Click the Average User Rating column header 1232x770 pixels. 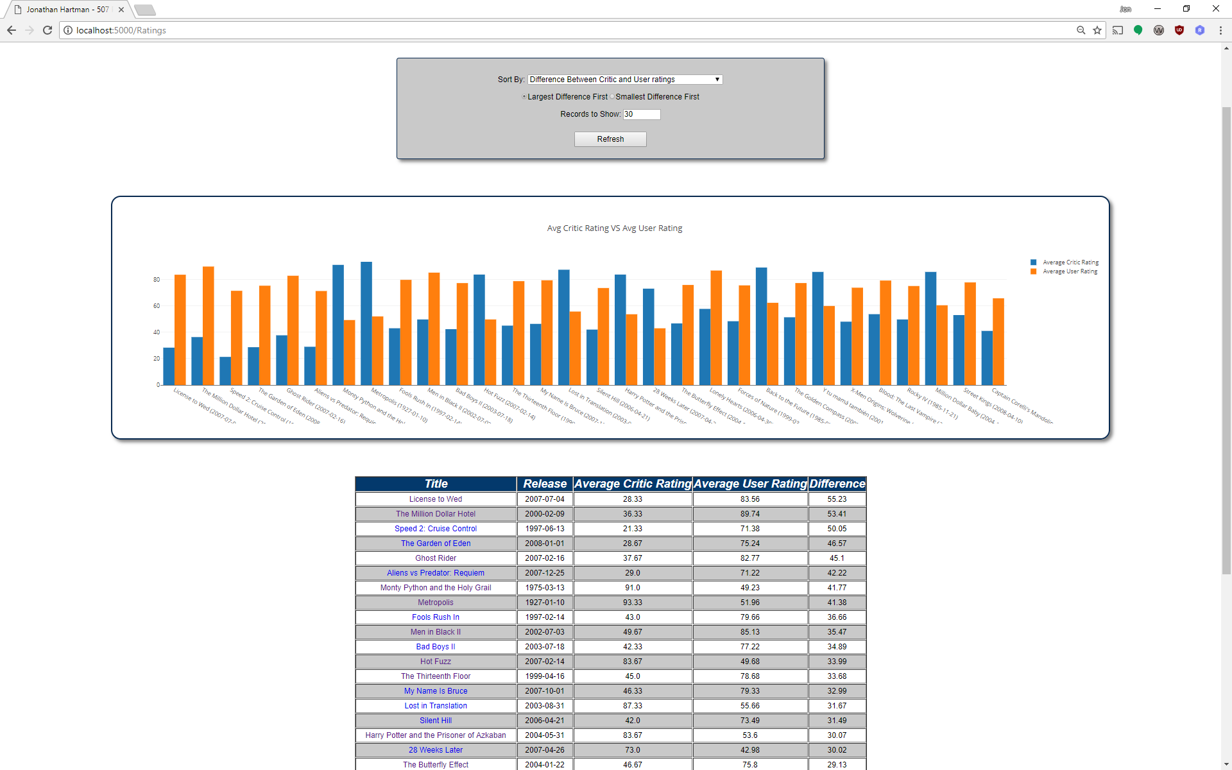[x=750, y=484]
